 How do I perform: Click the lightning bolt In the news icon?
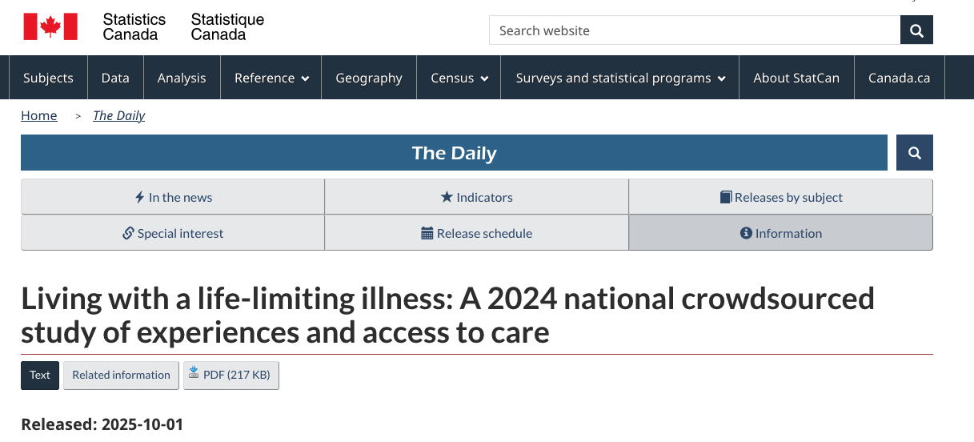[x=140, y=197]
